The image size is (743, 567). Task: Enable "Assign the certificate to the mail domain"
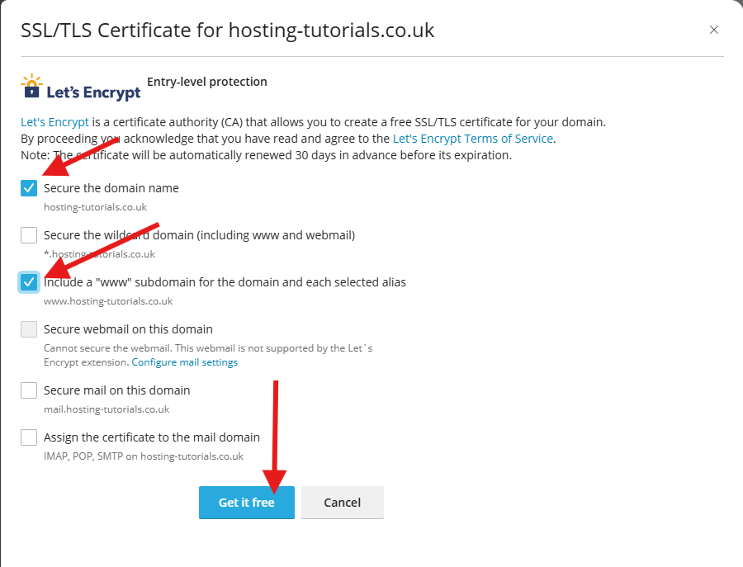pyautogui.click(x=28, y=437)
